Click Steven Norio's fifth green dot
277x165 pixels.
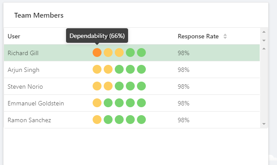pos(141,86)
